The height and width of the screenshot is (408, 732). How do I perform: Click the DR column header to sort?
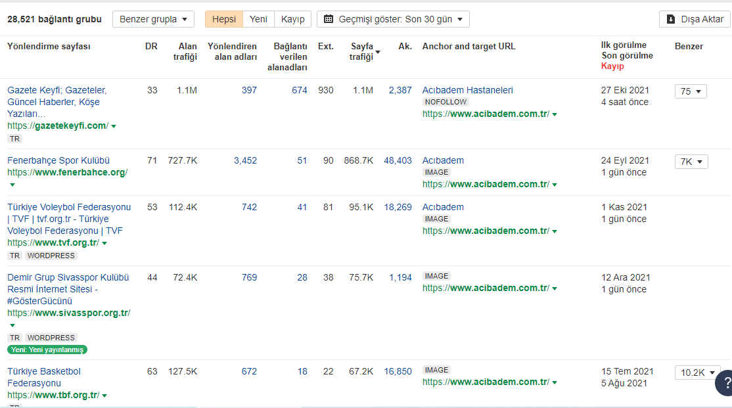(x=152, y=47)
